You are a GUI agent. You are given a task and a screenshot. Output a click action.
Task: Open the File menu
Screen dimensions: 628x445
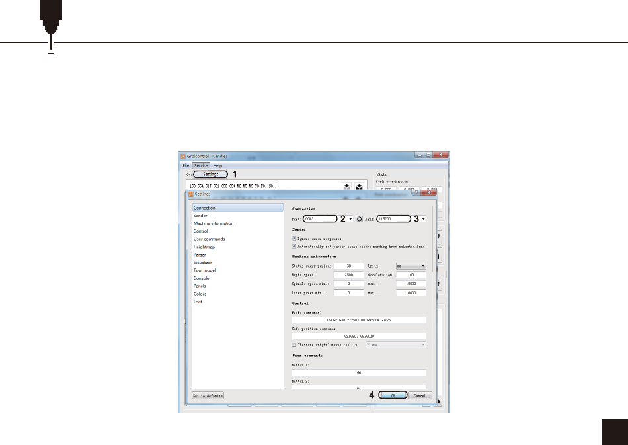click(x=186, y=165)
